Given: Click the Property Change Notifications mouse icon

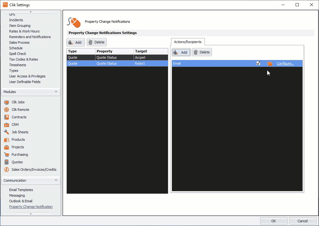Looking at the screenshot, I should point(74,22).
